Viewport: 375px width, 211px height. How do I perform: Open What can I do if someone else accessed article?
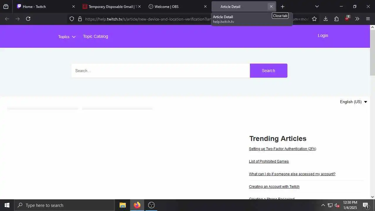click(x=292, y=174)
